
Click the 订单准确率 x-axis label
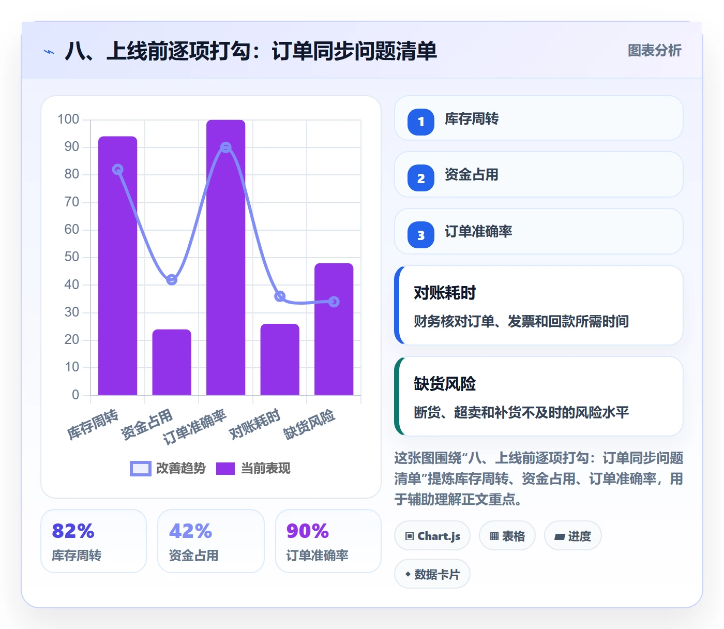click(x=194, y=427)
